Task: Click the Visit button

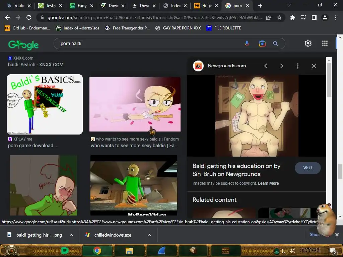Action: 307,168
